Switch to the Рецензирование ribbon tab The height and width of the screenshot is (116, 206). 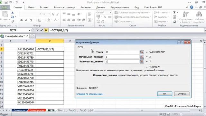[x=120, y=7]
